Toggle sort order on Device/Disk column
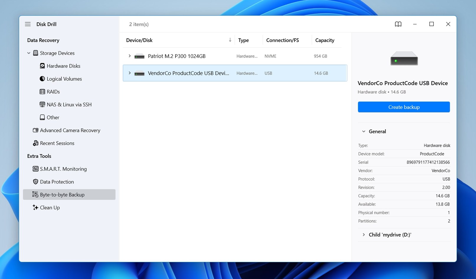The width and height of the screenshot is (476, 279). 230,40
